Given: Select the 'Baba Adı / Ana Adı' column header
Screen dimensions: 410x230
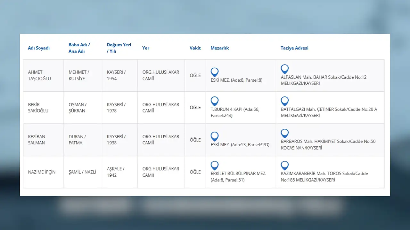Looking at the screenshot, I should pos(79,48).
